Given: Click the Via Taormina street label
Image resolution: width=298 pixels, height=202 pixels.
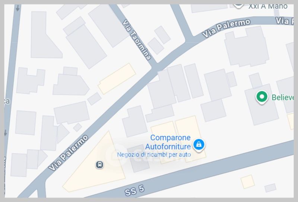Looking at the screenshot, I should pos(137,39).
